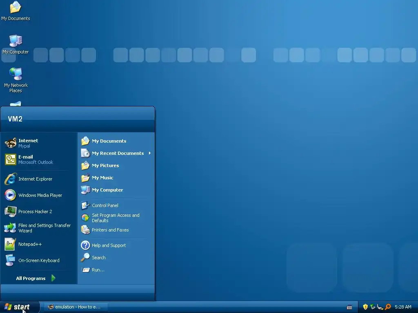
Task: Select My Documents desktop icon
Action: pos(16,11)
